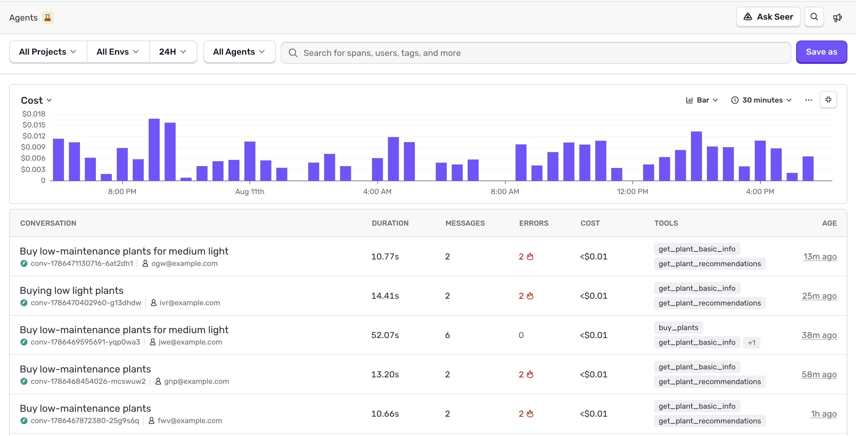Screen dimensions: 856x436
Task: Click the '38m ago' age timestamp
Action: coord(819,335)
